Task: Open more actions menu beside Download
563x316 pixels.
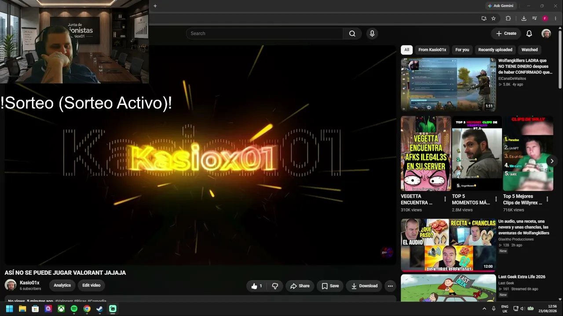Action: pos(390,286)
